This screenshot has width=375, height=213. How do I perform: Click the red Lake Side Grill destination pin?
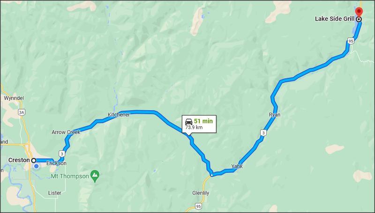point(359,11)
